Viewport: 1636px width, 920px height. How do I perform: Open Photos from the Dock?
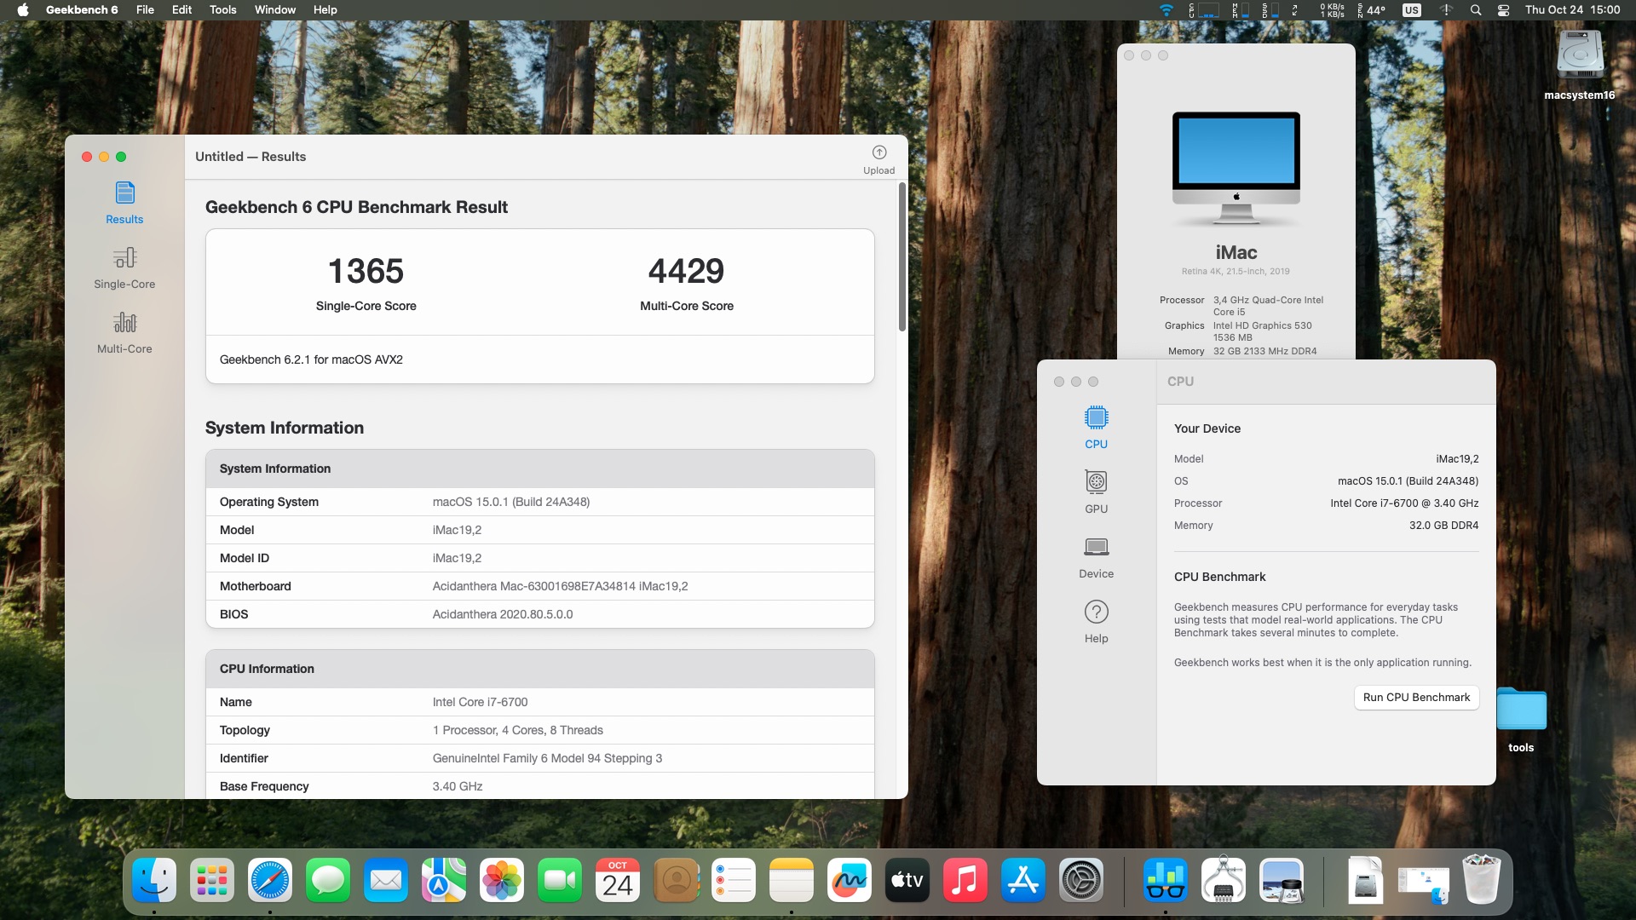click(502, 880)
